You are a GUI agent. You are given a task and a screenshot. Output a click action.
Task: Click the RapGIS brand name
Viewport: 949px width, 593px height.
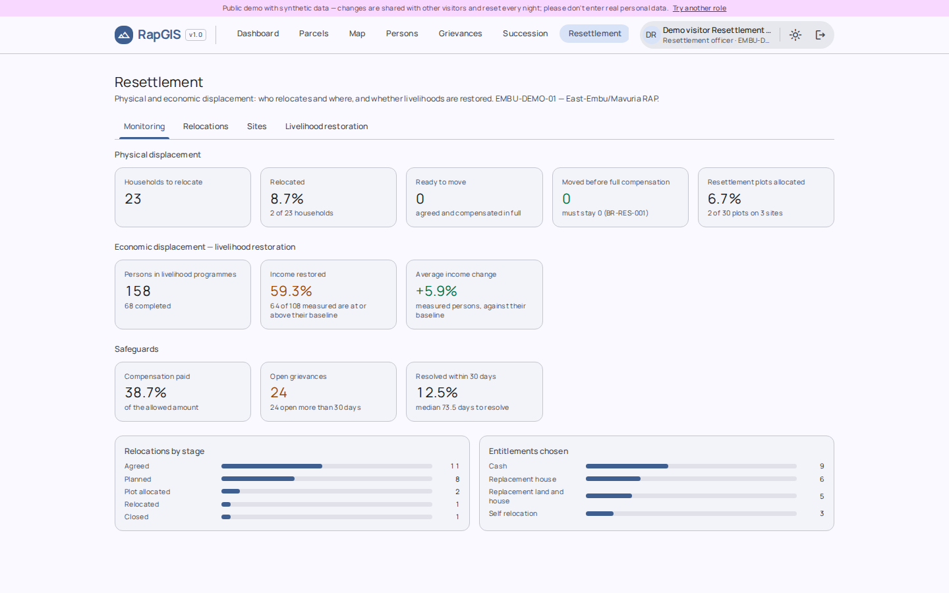click(x=159, y=35)
